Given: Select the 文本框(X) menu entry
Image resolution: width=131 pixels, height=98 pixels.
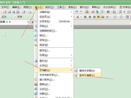Looking at the screenshot, I should tap(54, 70).
